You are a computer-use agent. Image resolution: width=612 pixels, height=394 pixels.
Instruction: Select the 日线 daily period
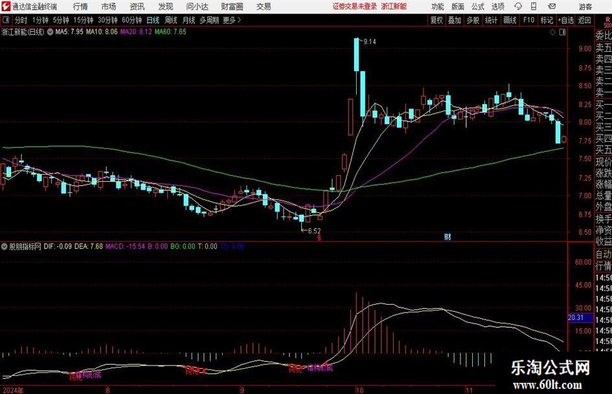(153, 20)
